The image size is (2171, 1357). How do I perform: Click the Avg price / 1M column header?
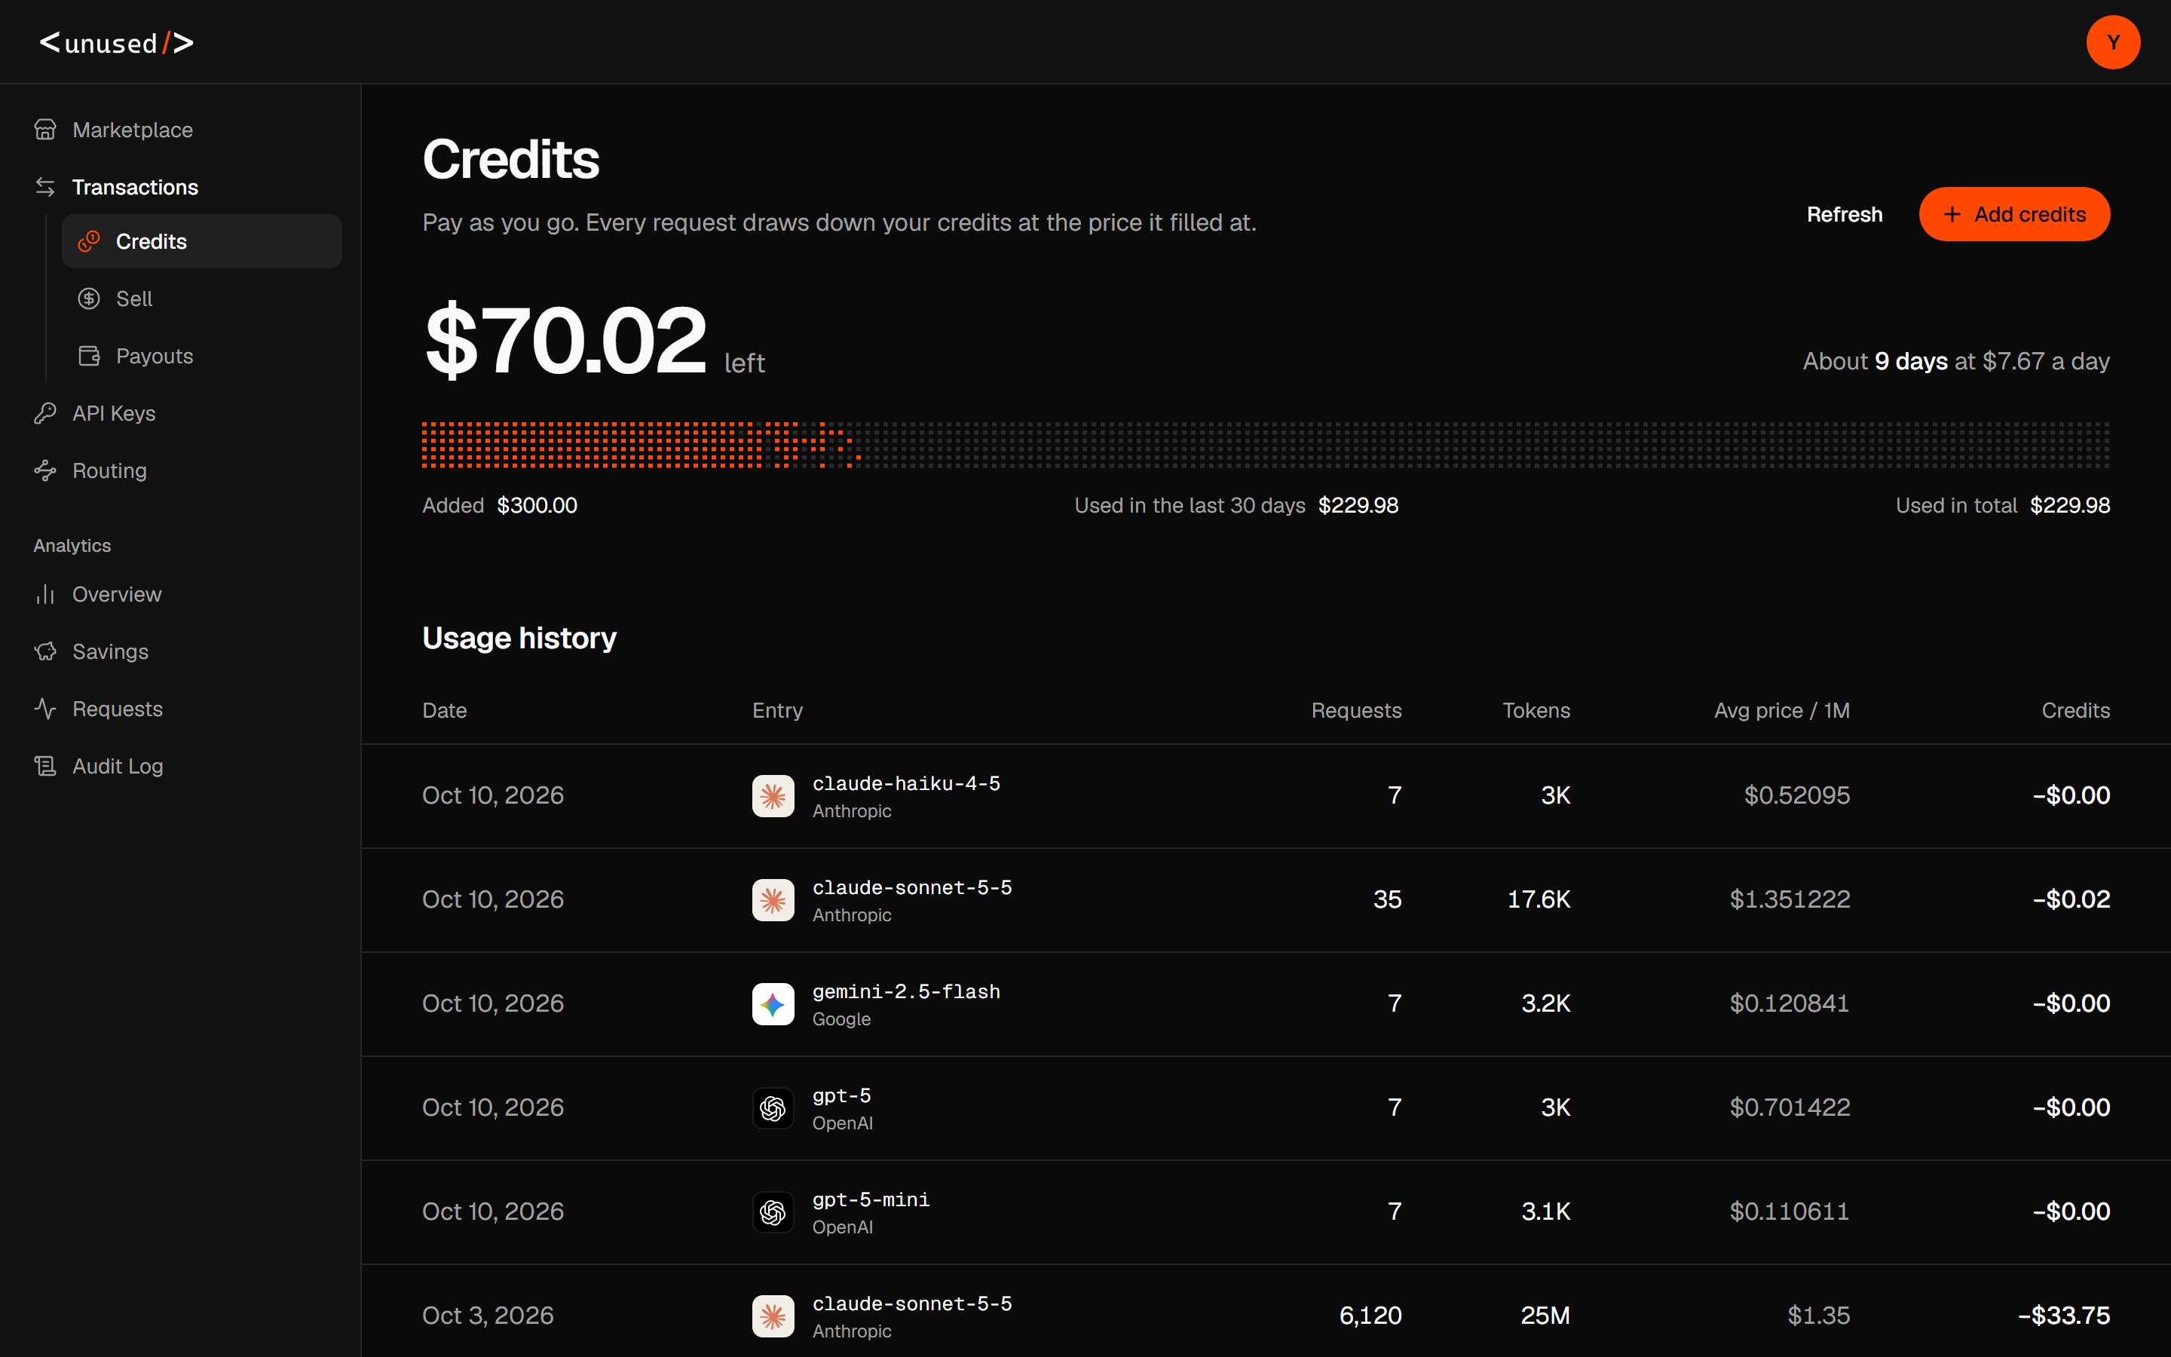click(1782, 711)
